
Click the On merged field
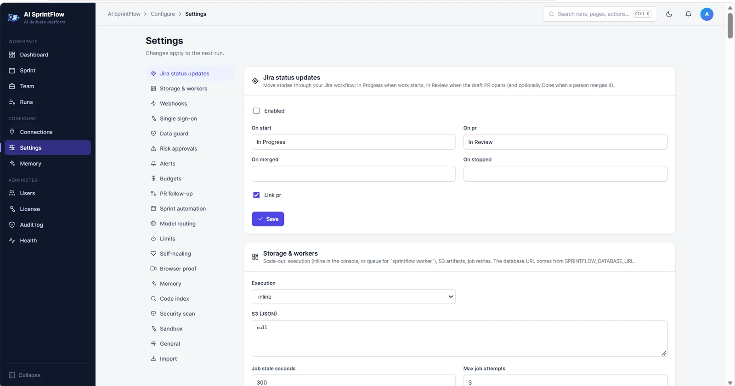(354, 173)
